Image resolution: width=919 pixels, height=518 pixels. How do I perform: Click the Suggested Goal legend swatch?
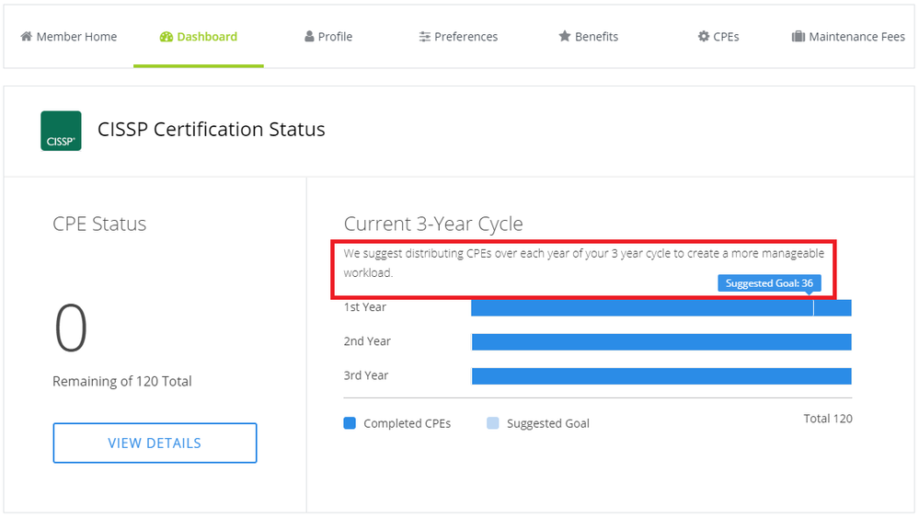pos(492,423)
